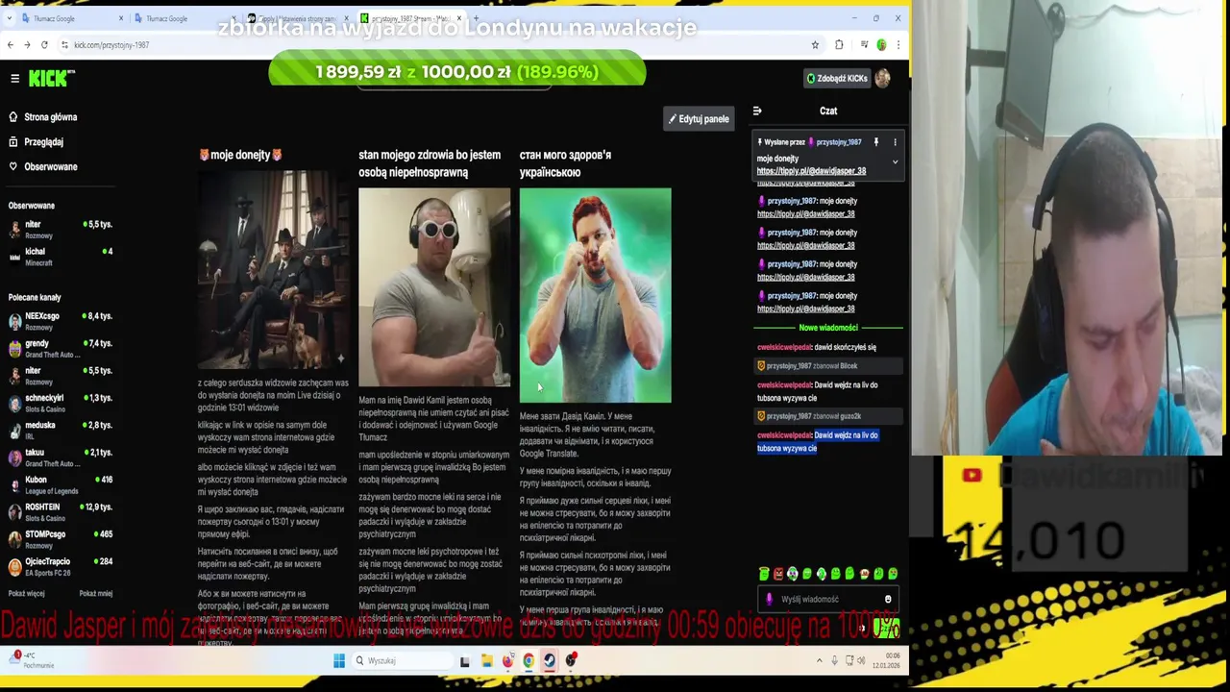Bookmark this page with the star icon
1230x692 pixels.
815,44
